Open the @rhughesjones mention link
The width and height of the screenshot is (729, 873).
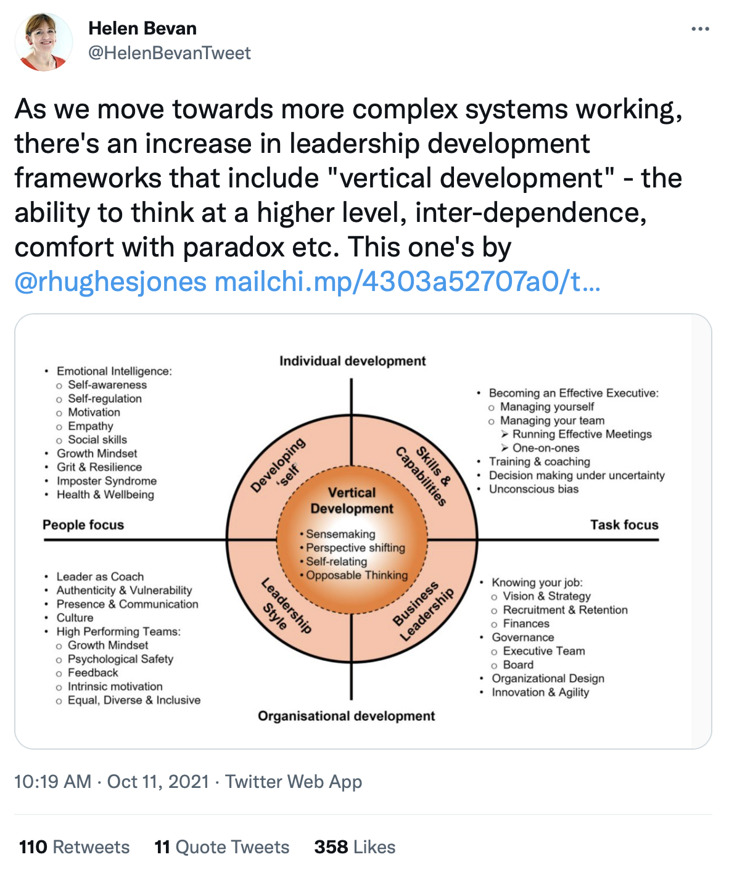tap(110, 282)
